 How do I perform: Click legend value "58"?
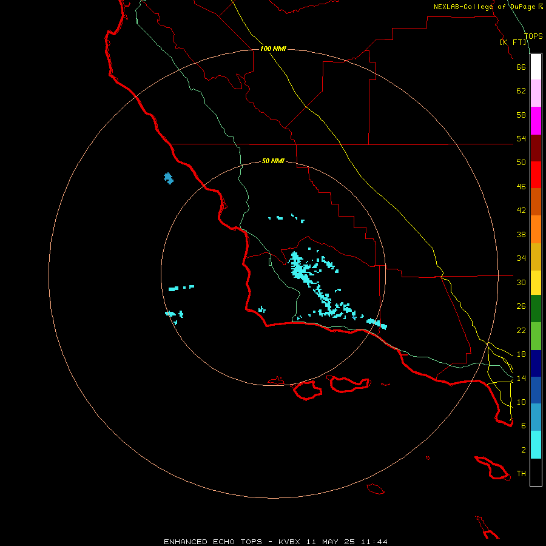tap(521, 115)
